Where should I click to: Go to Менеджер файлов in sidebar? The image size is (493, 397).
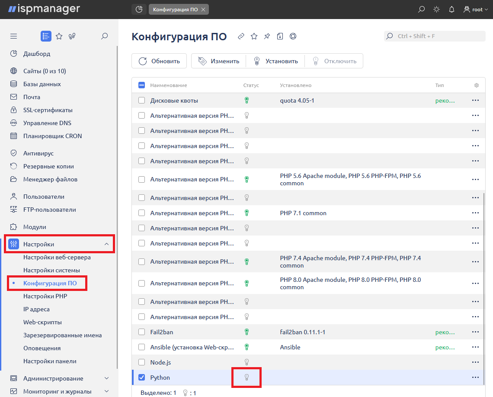tap(50, 179)
